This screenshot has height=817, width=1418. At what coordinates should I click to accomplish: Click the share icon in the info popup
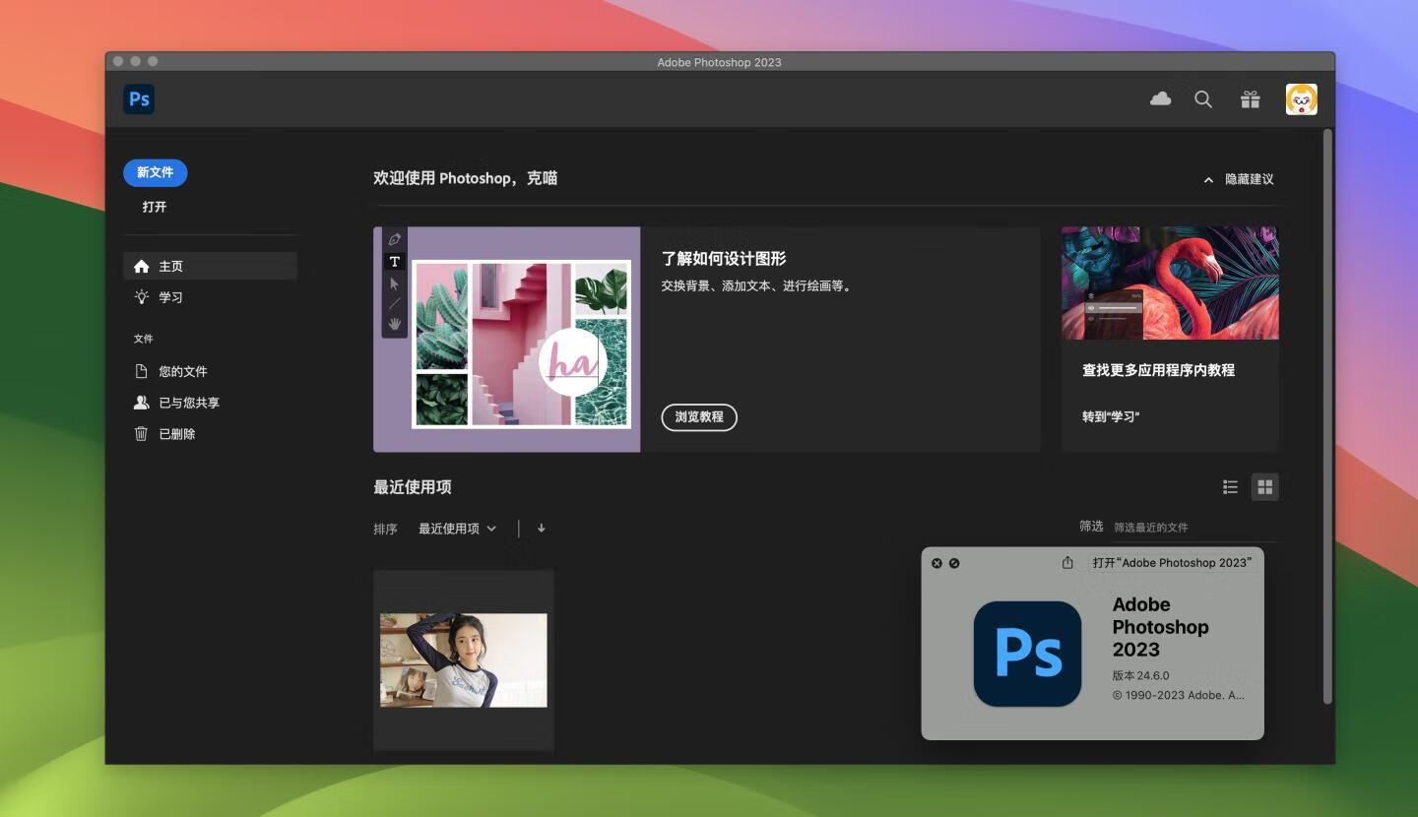1067,563
